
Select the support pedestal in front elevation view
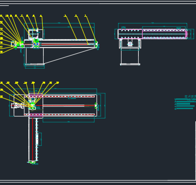coord(35,56)
